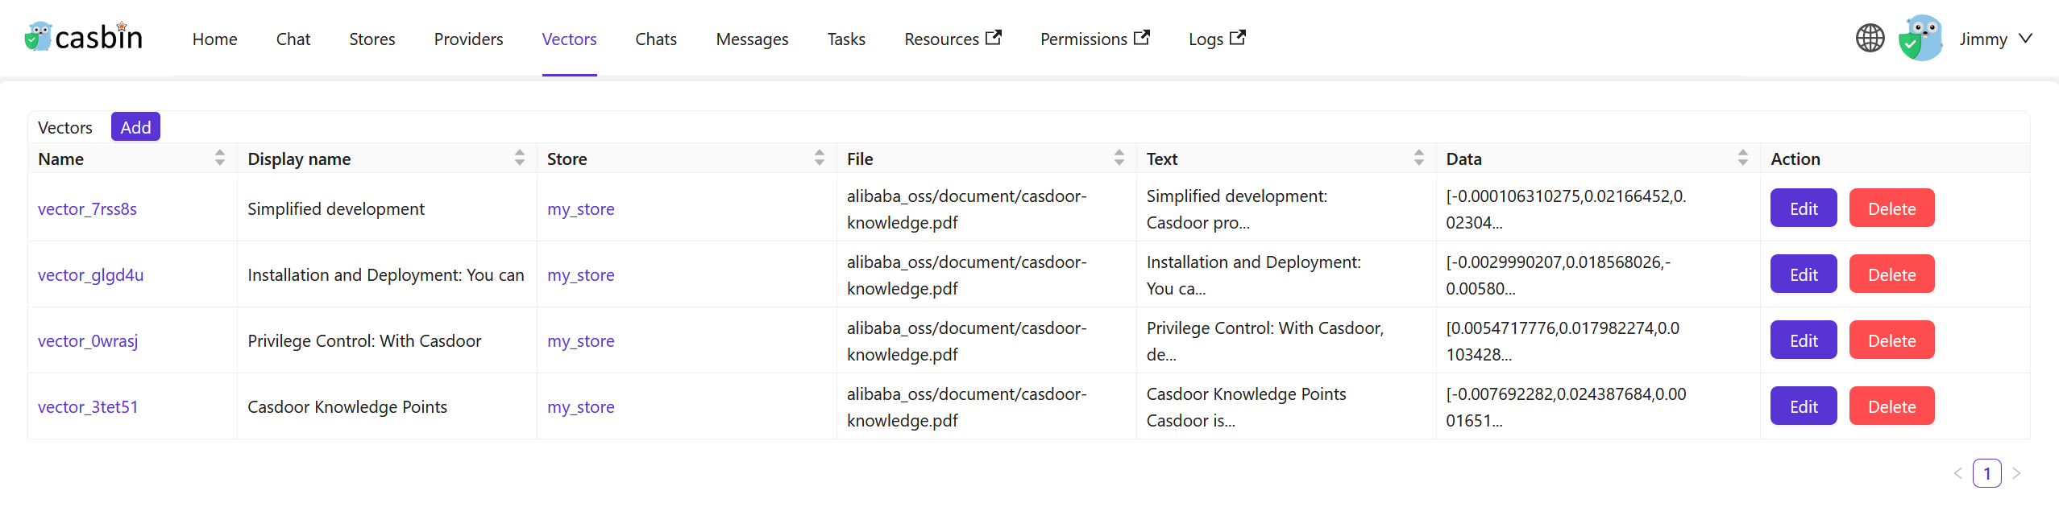Click Jimmy's user avatar

point(1920,38)
